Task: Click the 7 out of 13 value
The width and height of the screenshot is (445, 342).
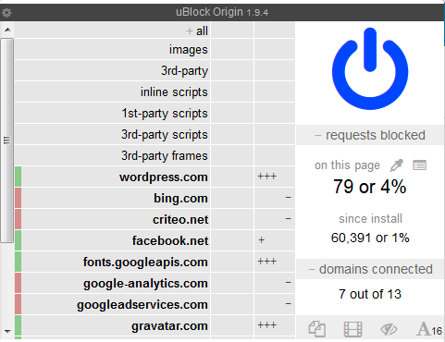Action: pos(370,294)
